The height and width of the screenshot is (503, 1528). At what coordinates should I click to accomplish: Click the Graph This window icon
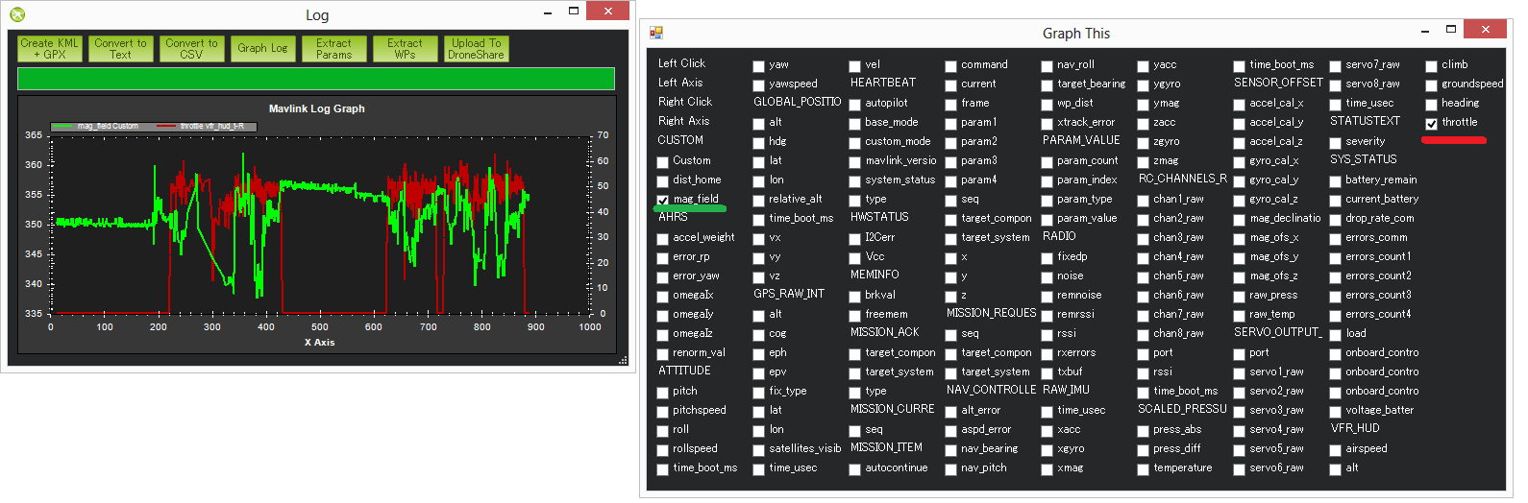[x=656, y=33]
